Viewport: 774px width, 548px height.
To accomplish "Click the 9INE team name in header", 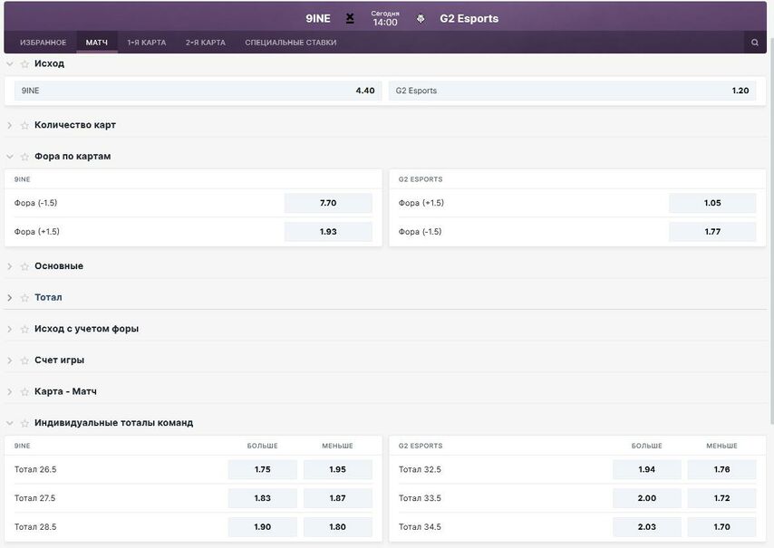I will (318, 19).
